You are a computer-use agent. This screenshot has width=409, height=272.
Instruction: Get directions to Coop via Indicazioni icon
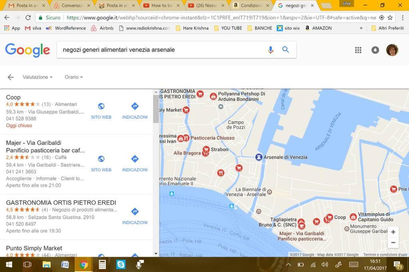(135, 106)
